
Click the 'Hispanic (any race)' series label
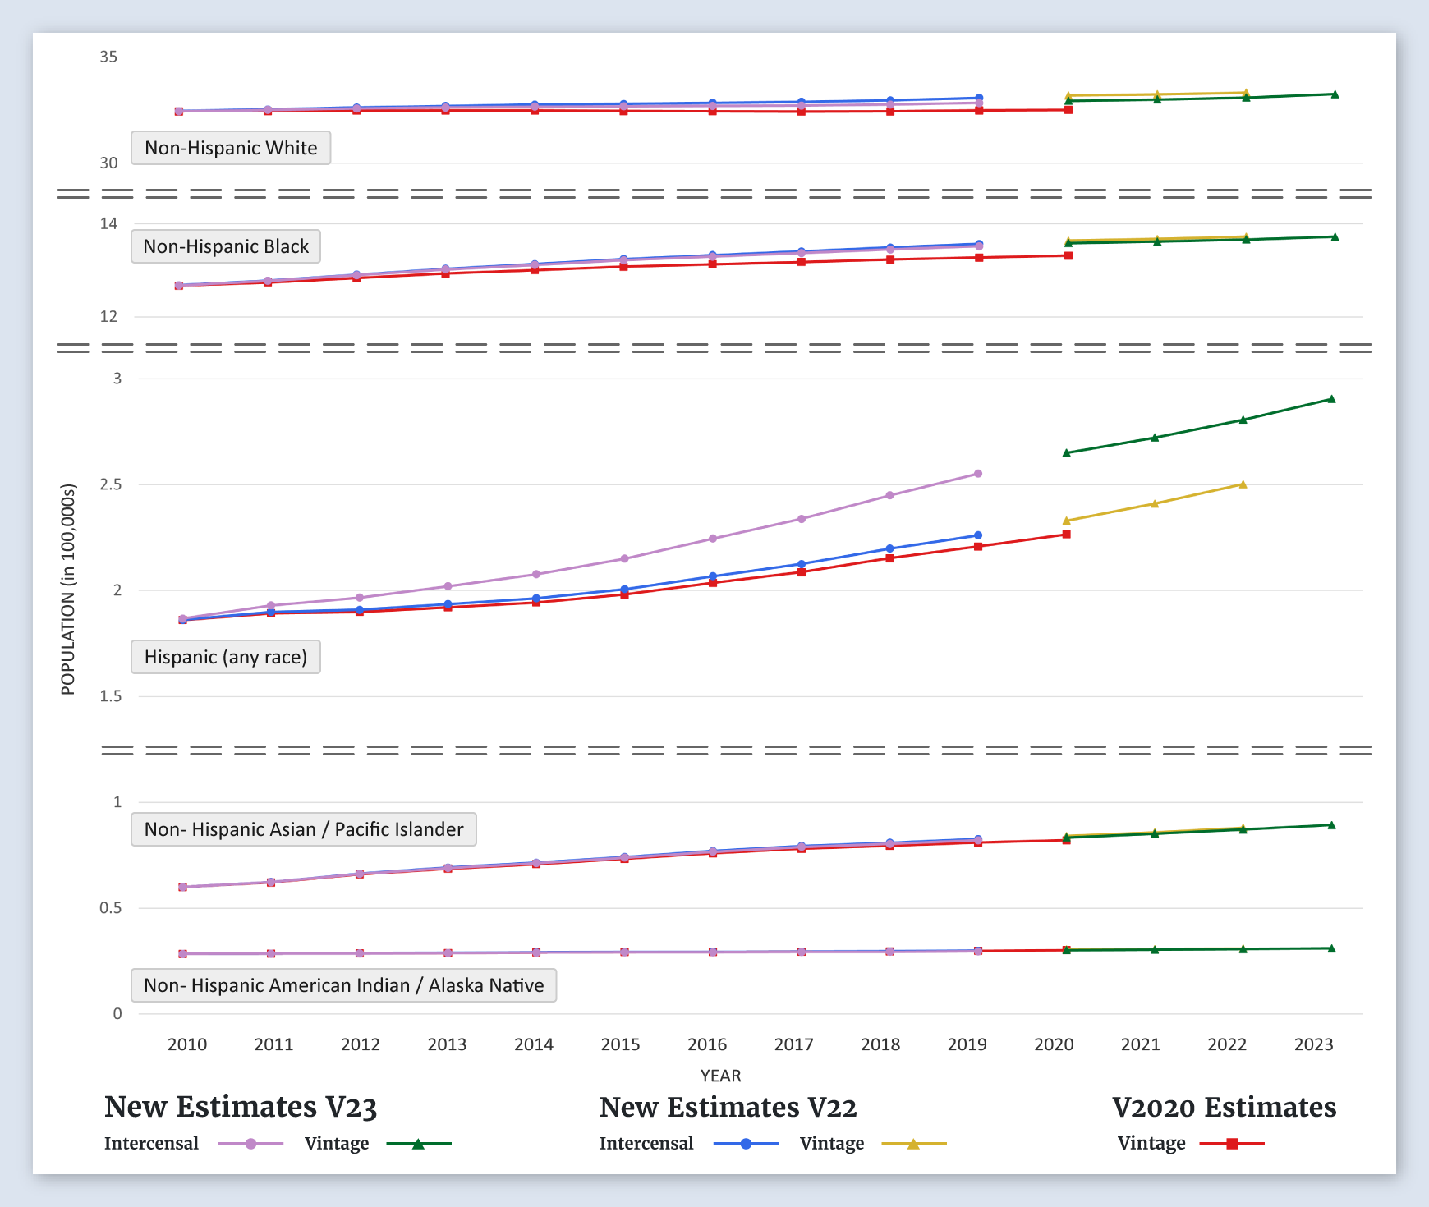(226, 657)
